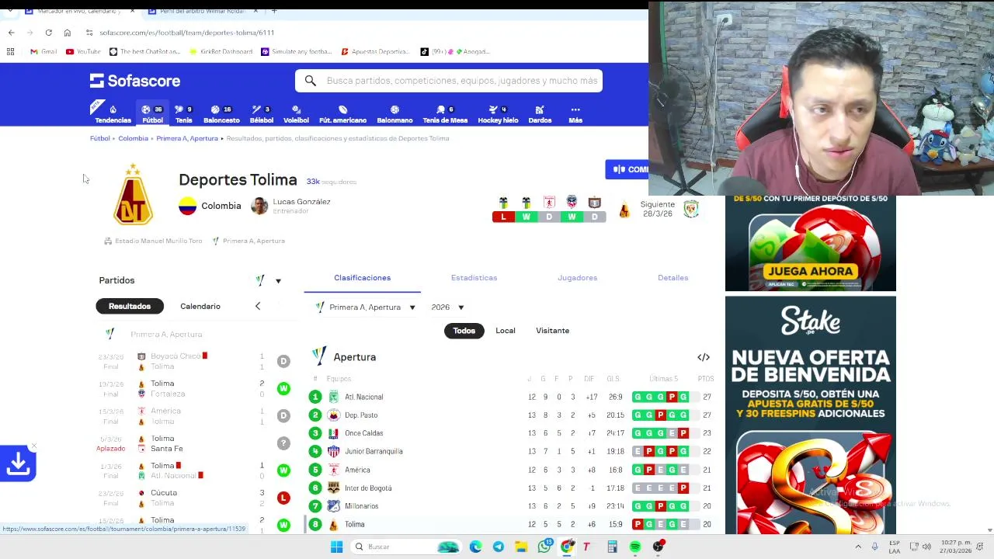Open the Once Caldas standings row

512,433
